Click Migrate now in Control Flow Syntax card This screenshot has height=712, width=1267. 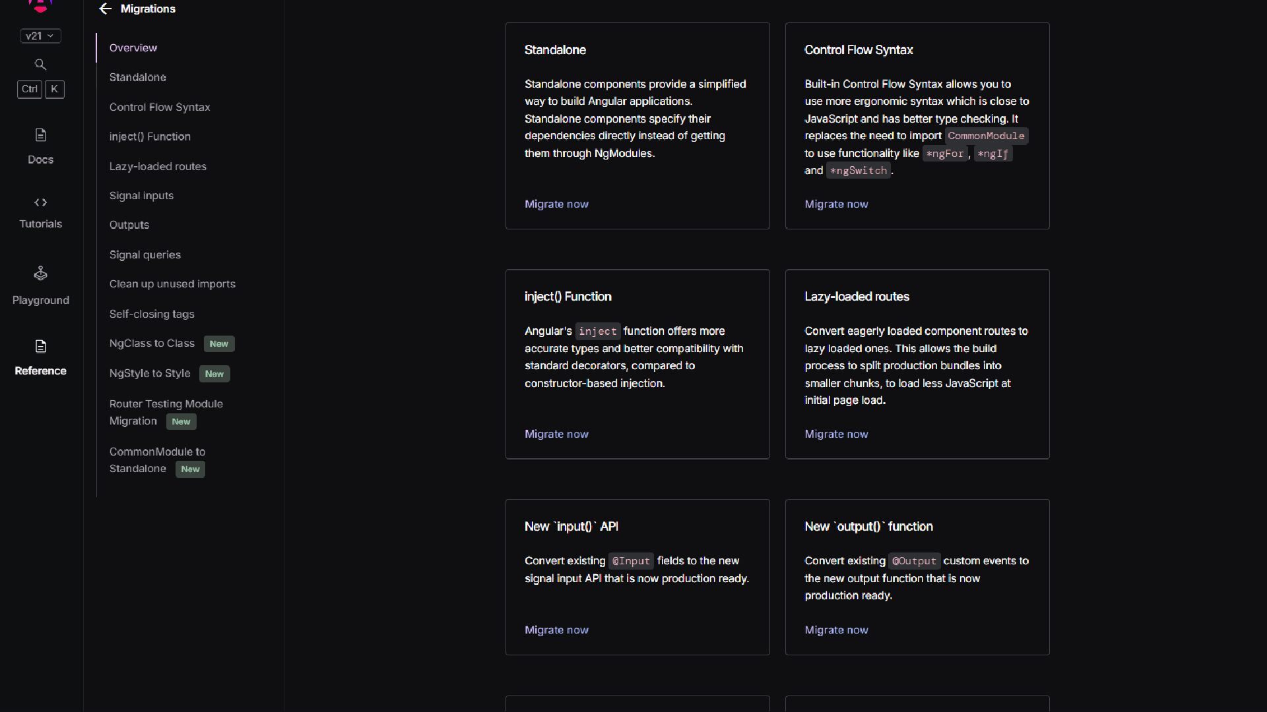click(x=836, y=204)
